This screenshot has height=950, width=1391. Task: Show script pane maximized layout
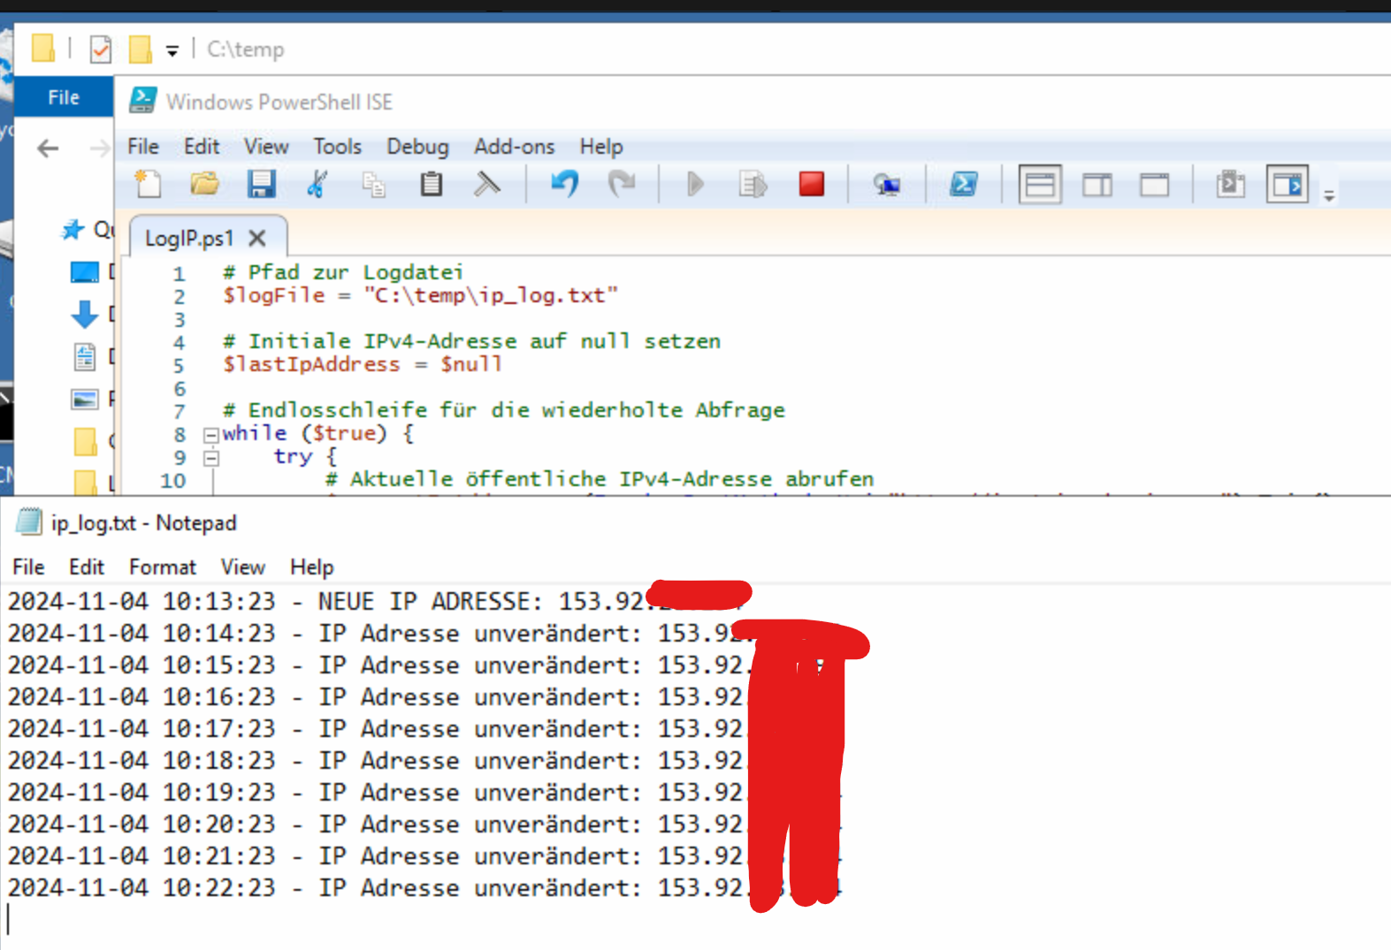point(1154,185)
